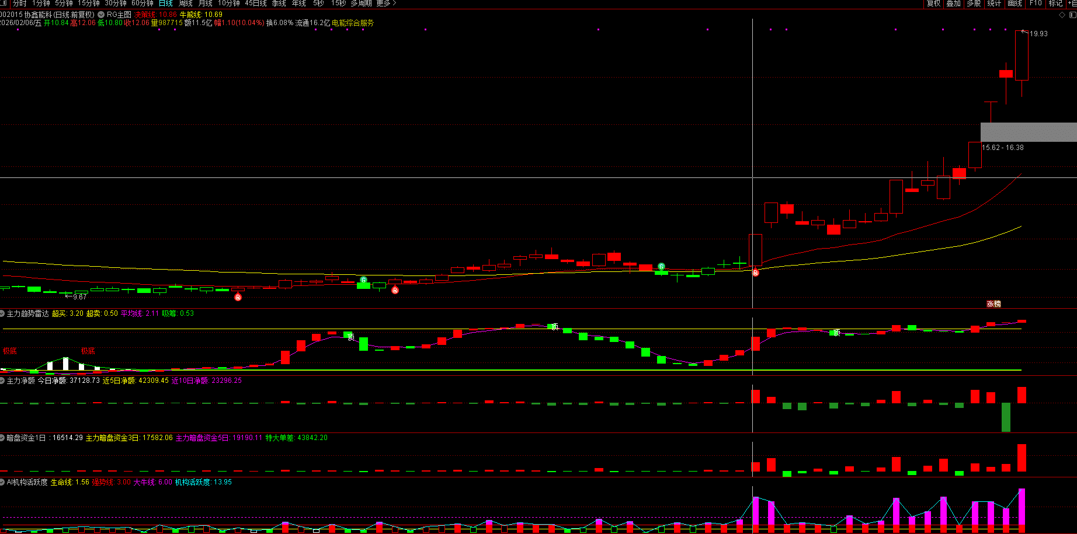Click the green marker near 主力 candle dip
This screenshot has height=534, width=1077.
(661, 267)
